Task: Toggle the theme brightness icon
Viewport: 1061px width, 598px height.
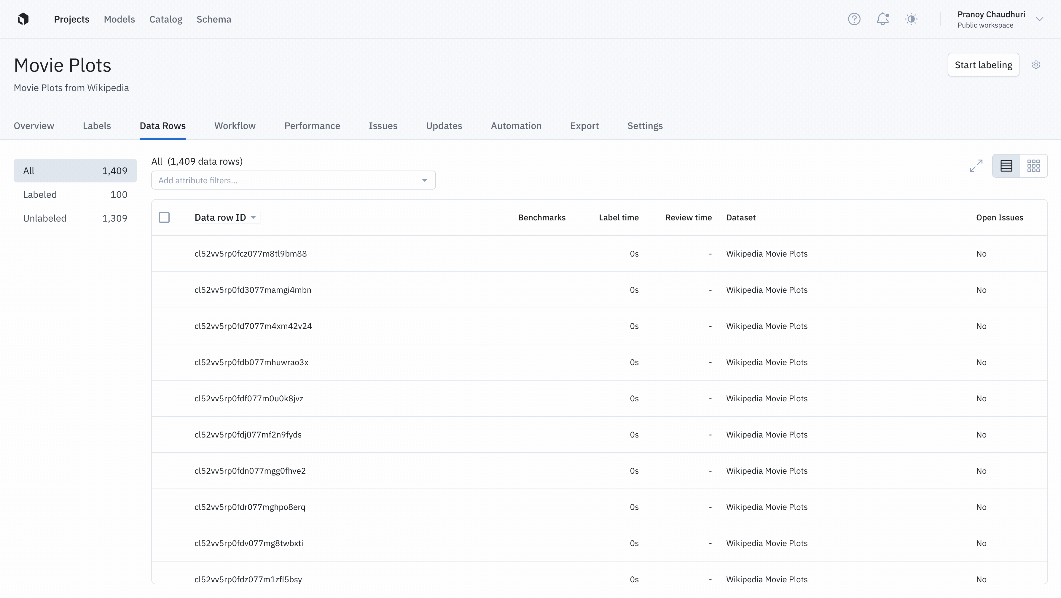Action: (x=912, y=19)
